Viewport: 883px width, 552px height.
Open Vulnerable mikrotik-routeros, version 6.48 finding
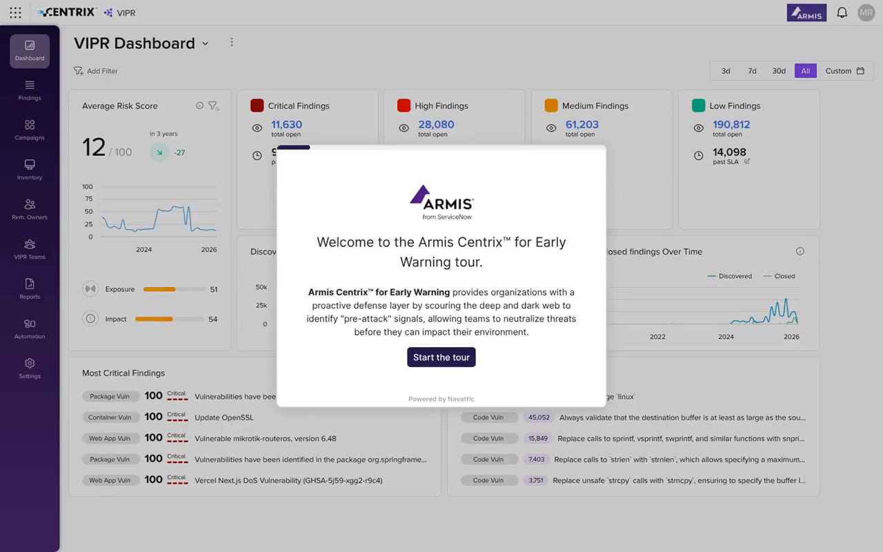point(266,438)
